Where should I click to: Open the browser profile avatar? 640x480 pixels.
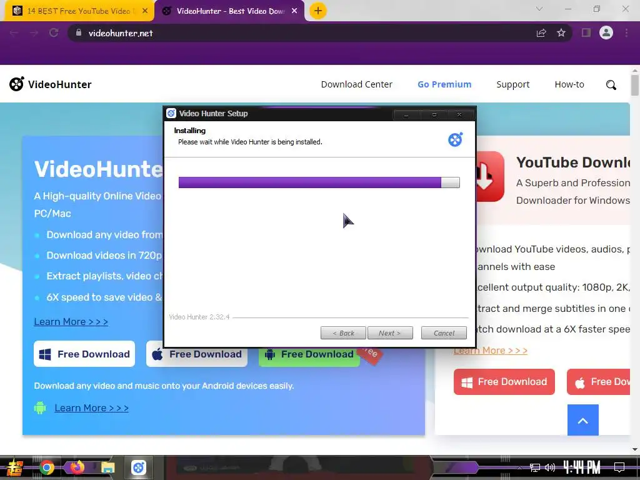tap(606, 32)
